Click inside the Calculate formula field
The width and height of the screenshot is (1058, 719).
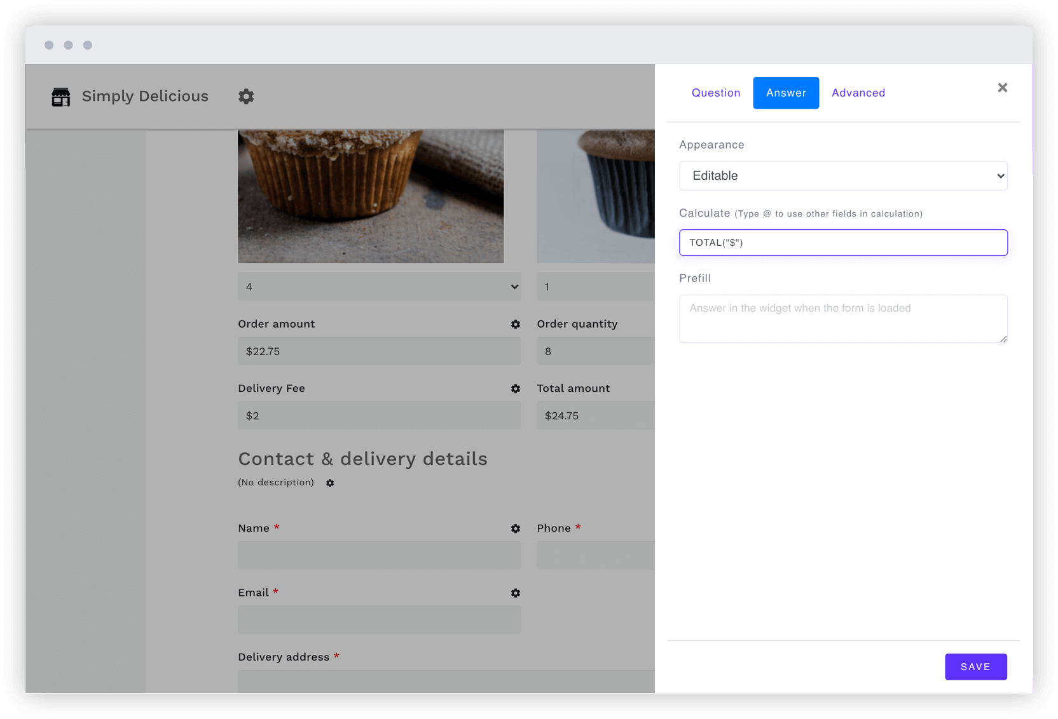(x=843, y=243)
